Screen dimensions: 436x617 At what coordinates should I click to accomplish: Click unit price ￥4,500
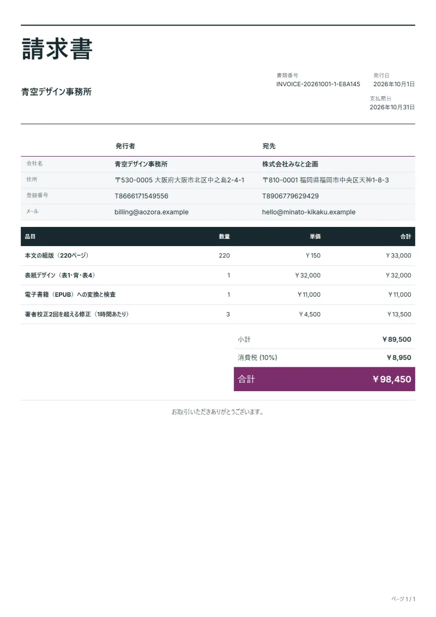310,314
